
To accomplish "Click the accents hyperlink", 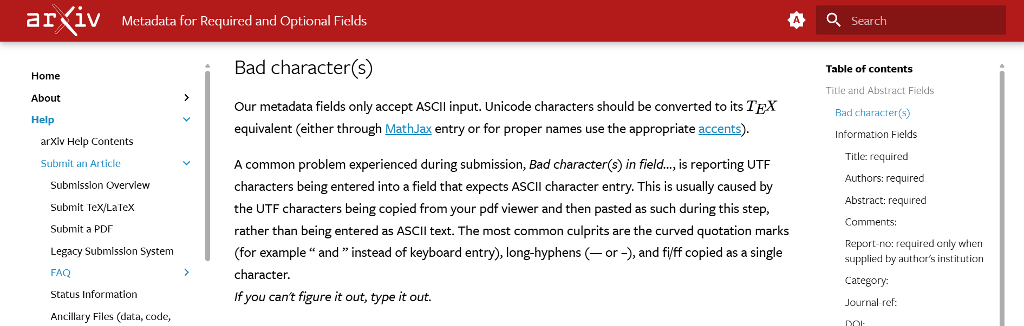I will pyautogui.click(x=720, y=129).
